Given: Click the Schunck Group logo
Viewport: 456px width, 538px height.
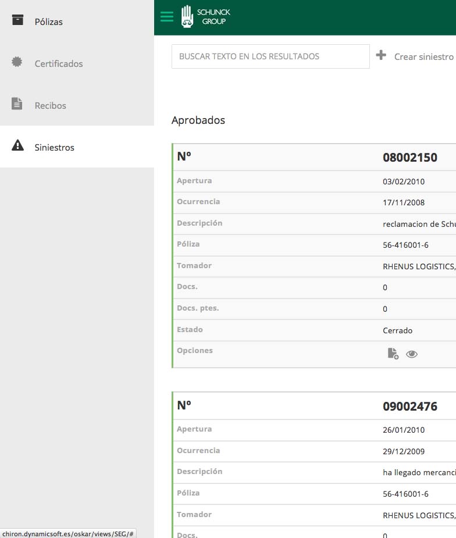Looking at the screenshot, I should pyautogui.click(x=206, y=17).
